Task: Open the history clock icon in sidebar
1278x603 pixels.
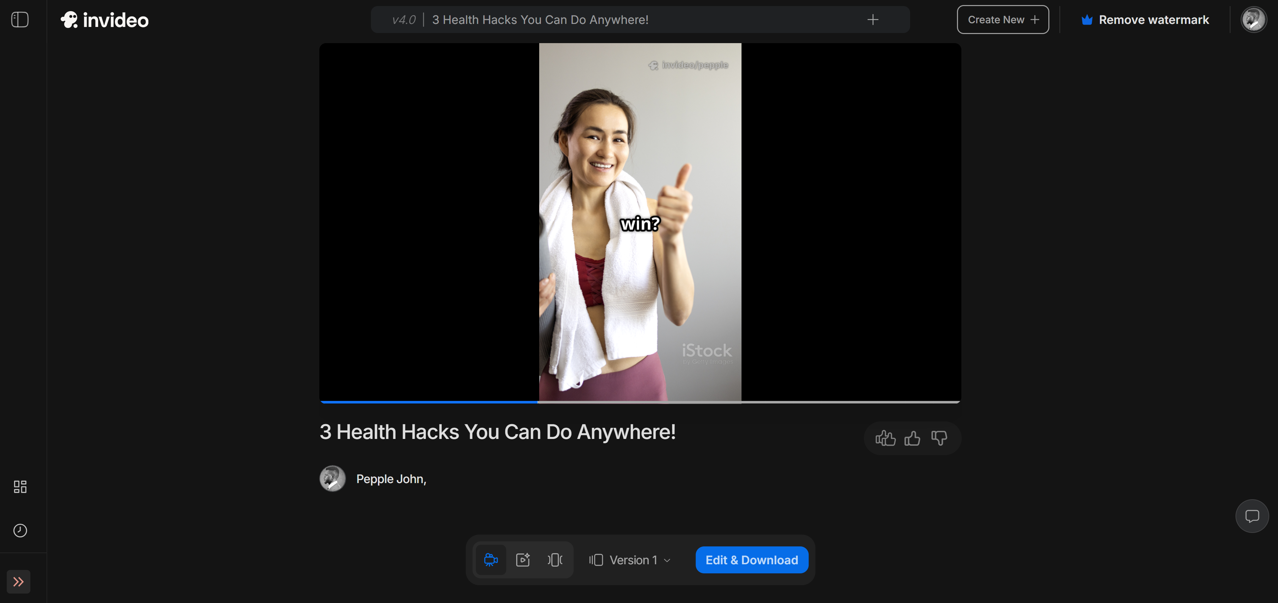Action: pyautogui.click(x=20, y=530)
